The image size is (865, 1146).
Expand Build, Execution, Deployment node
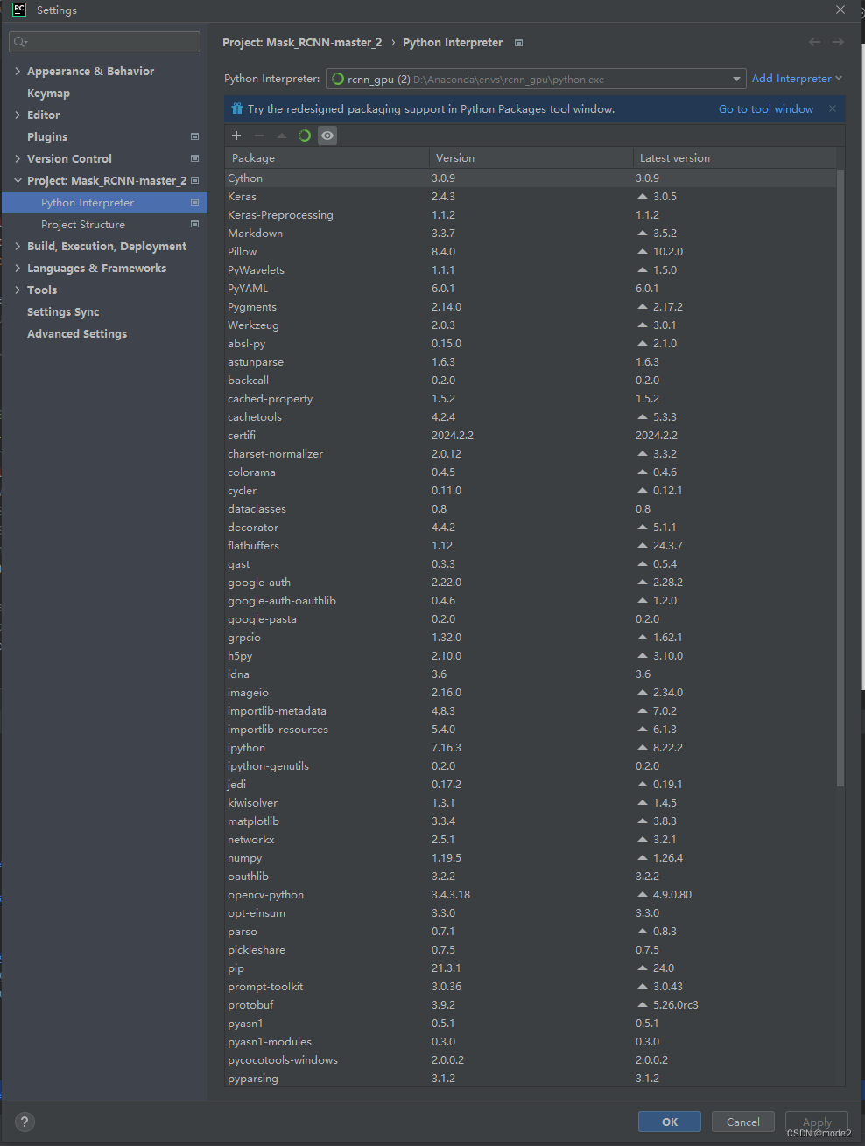pyautogui.click(x=18, y=246)
